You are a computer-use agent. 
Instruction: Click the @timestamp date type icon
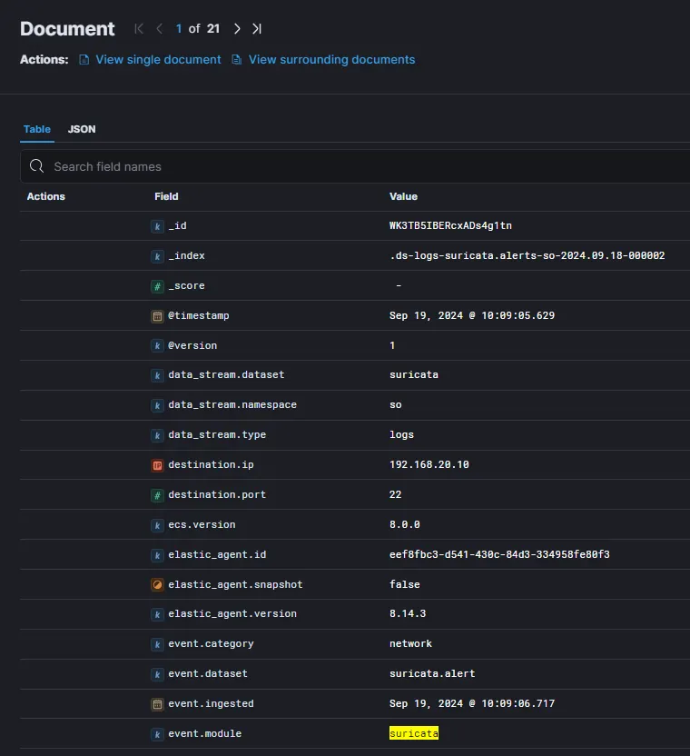click(157, 316)
